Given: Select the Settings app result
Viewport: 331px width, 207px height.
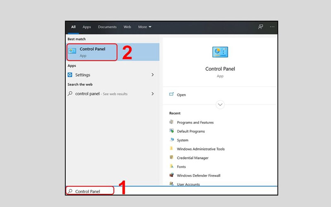Looking at the screenshot, I should pyautogui.click(x=113, y=75).
